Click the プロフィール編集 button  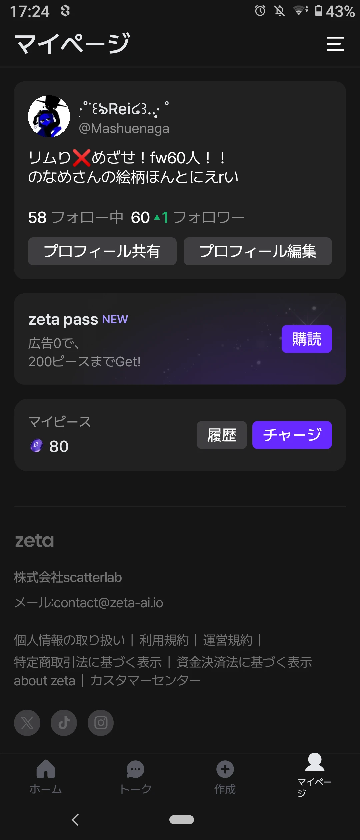tap(258, 251)
